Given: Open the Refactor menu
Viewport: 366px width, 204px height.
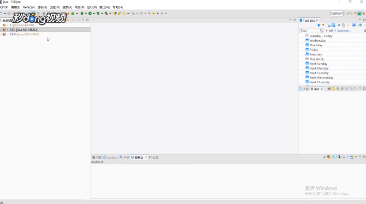Looking at the screenshot, I should pyautogui.click(x=29, y=7).
